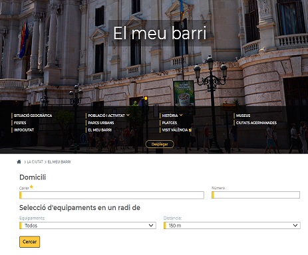The height and width of the screenshot is (255, 308).
Task: Open the Infociutat menu item
Action: coord(24,130)
